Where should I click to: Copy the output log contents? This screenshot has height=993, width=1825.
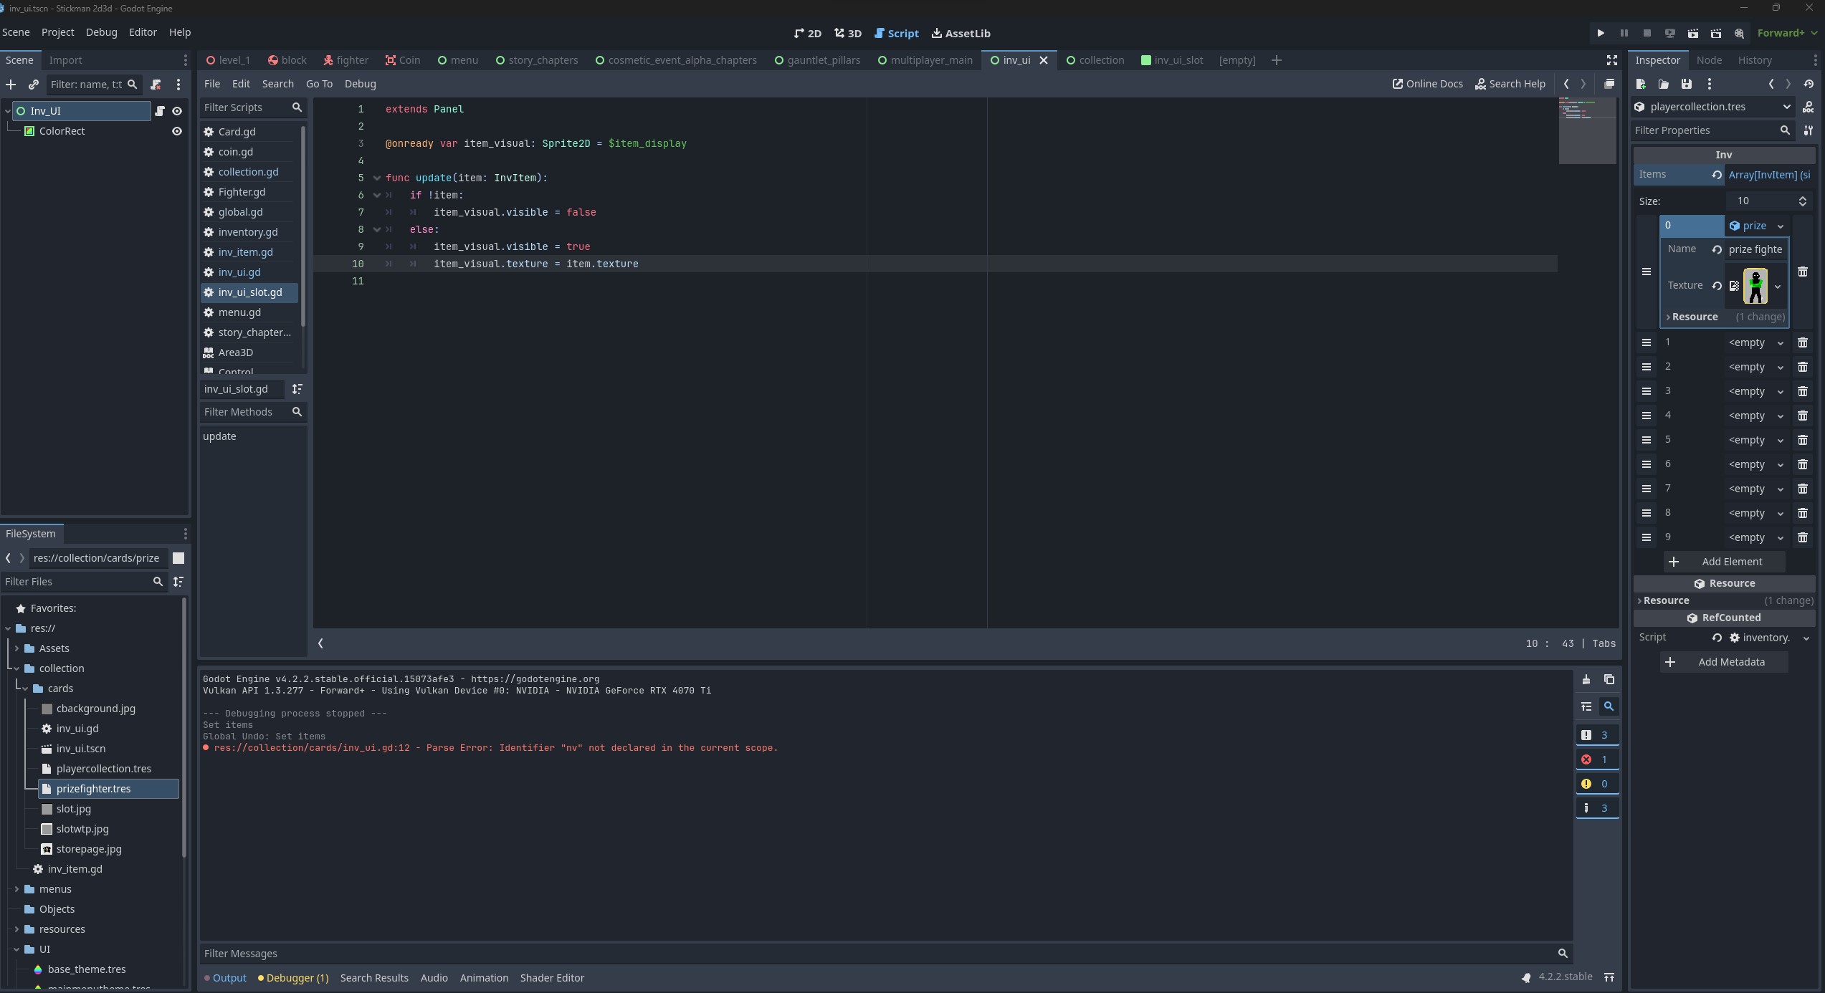[1609, 679]
